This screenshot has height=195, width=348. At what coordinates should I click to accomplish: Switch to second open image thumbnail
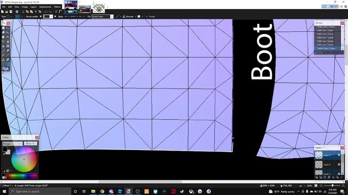coord(85,9)
